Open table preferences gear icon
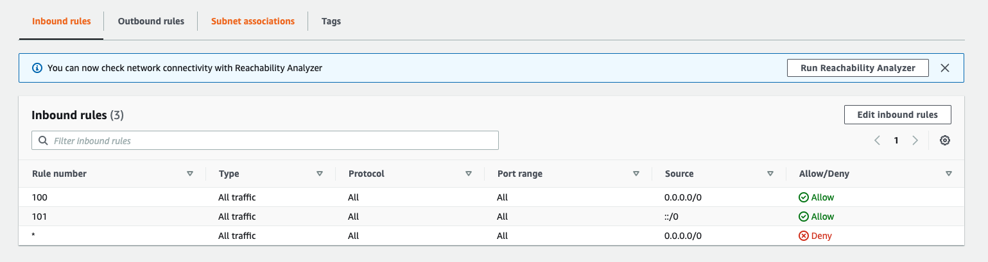The width and height of the screenshot is (988, 262). (x=944, y=140)
